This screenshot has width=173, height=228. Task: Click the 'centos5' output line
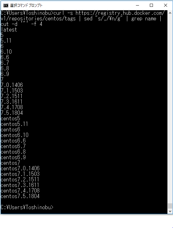[x=10, y=118]
